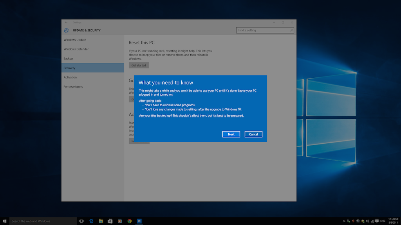
Task: Open Task View from the taskbar
Action: coord(81,221)
